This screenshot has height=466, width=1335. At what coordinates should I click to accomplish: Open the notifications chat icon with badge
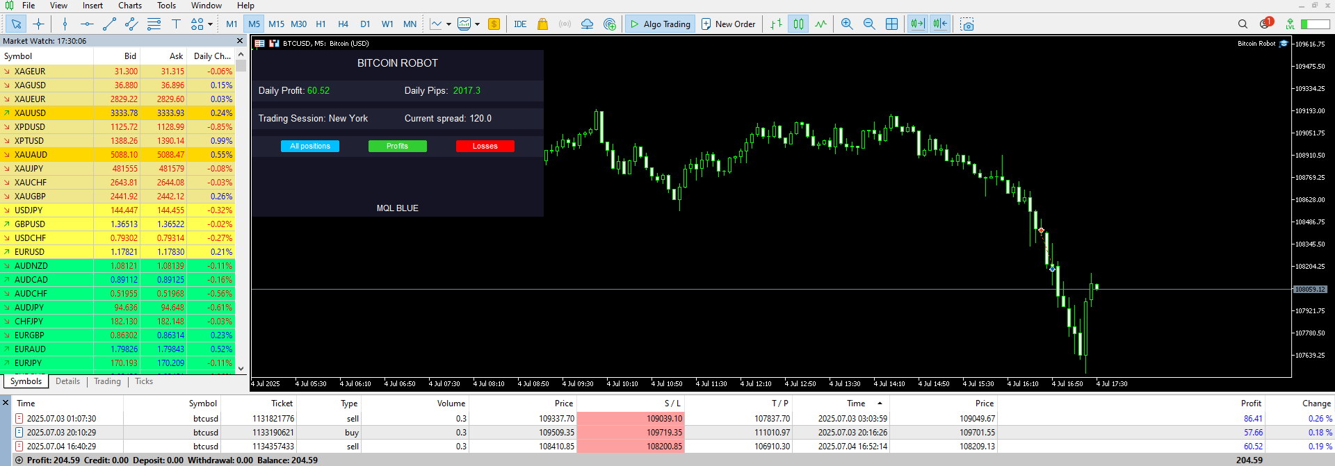point(1265,24)
